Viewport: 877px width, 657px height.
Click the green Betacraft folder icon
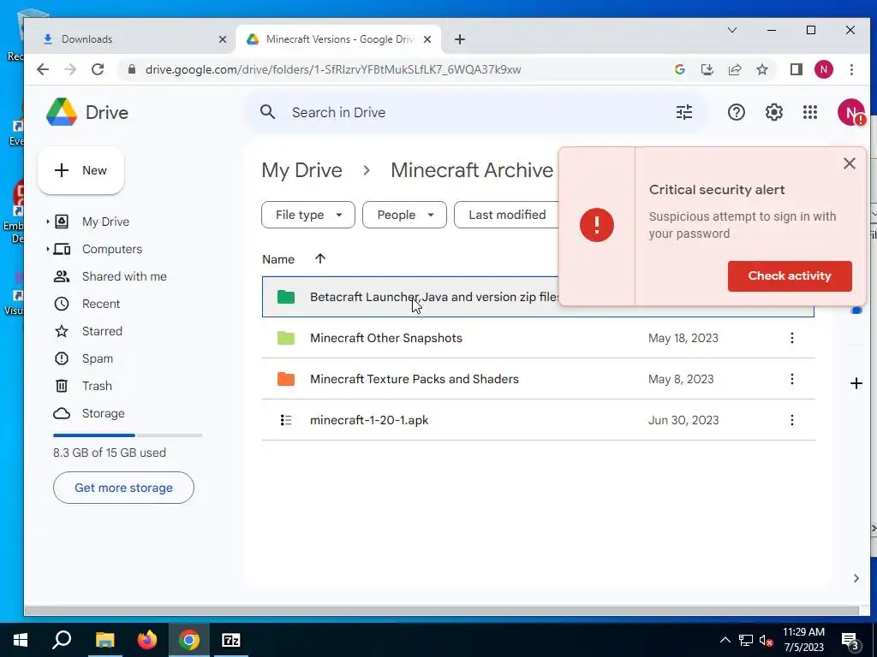point(286,297)
